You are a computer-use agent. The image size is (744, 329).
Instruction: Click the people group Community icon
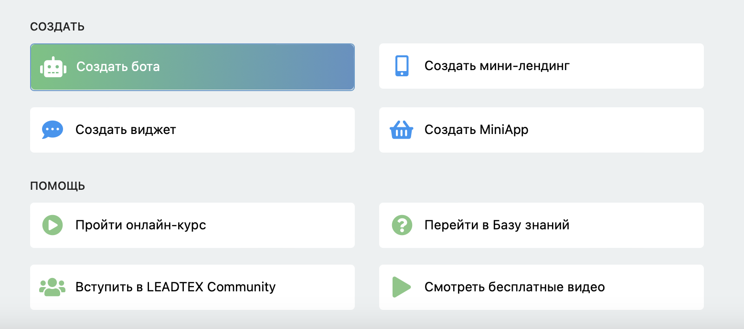53,287
